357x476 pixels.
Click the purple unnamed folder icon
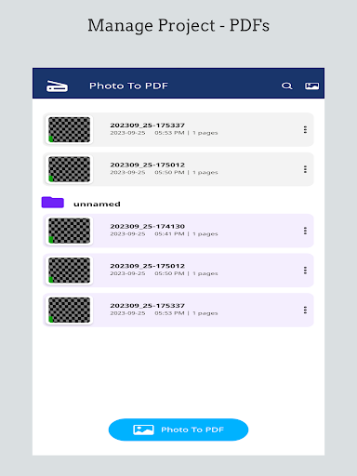53,203
